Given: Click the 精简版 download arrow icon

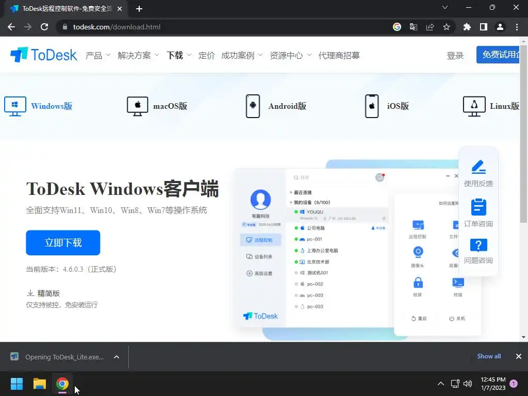Looking at the screenshot, I should click(x=30, y=293).
